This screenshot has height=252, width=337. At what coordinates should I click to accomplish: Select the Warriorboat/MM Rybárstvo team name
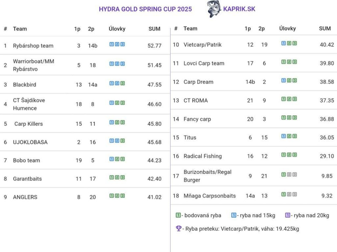34,65
